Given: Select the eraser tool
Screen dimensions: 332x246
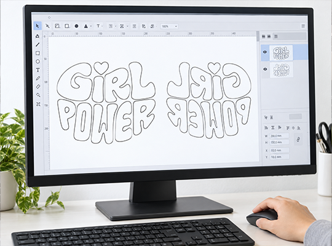Looking at the screenshot, I should click(38, 87).
